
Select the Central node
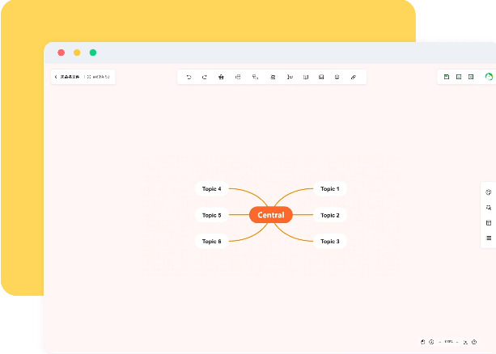(270, 215)
